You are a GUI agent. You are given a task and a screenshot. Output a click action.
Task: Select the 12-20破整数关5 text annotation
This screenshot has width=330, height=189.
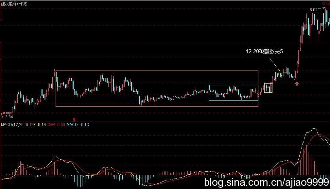tap(264, 52)
